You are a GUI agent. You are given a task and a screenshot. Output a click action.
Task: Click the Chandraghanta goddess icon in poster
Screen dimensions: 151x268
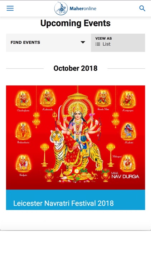(x=23, y=99)
